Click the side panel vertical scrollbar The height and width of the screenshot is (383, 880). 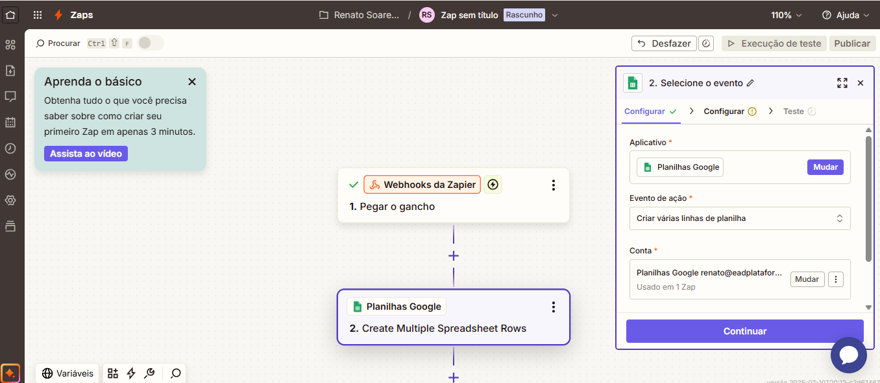(869, 198)
